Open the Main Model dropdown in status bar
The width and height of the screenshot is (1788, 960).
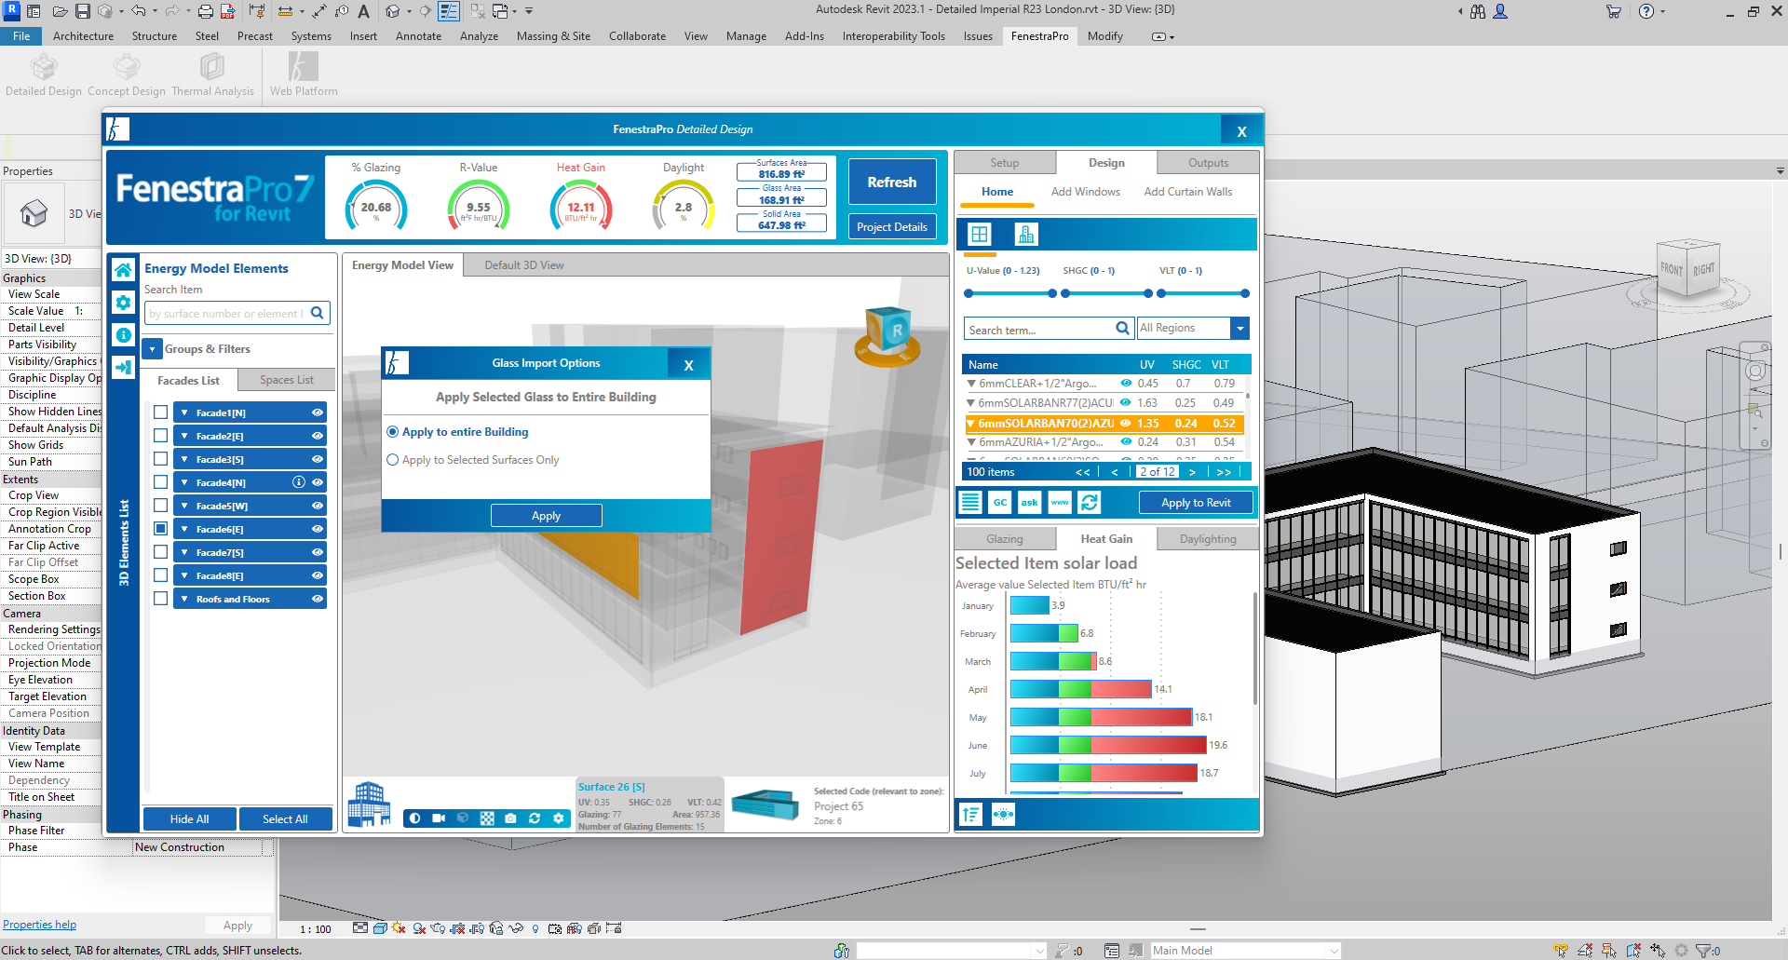(x=1245, y=951)
